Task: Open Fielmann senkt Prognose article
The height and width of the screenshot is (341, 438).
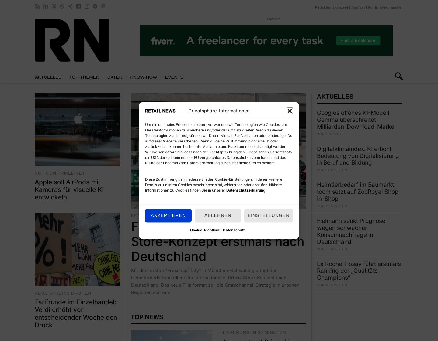Action: pyautogui.click(x=351, y=231)
